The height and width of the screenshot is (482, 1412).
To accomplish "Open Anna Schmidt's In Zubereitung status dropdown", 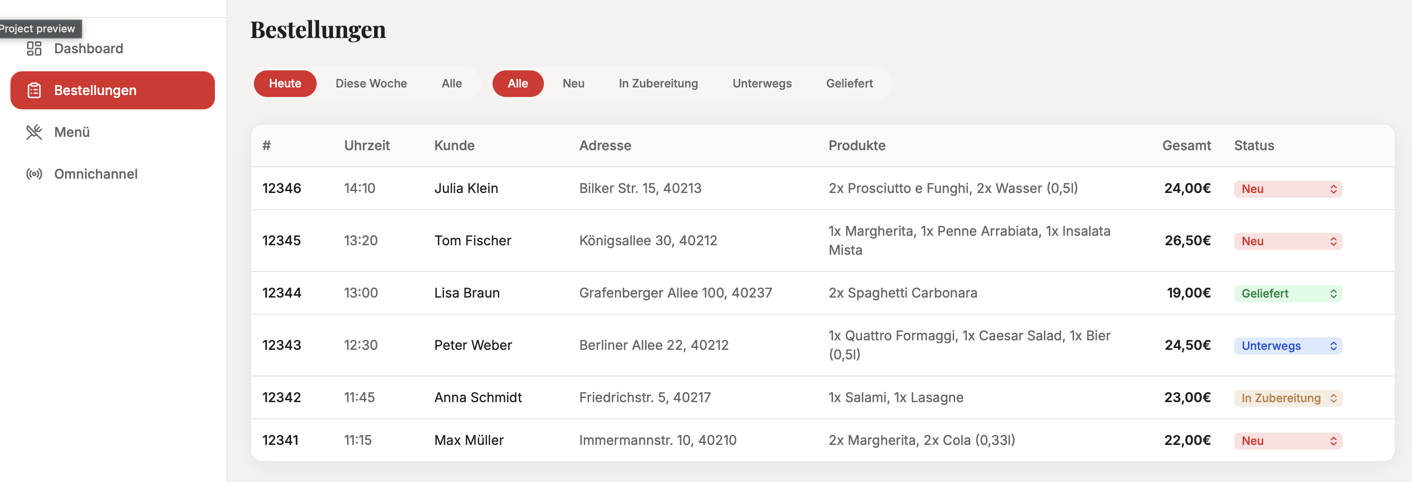I will point(1288,398).
